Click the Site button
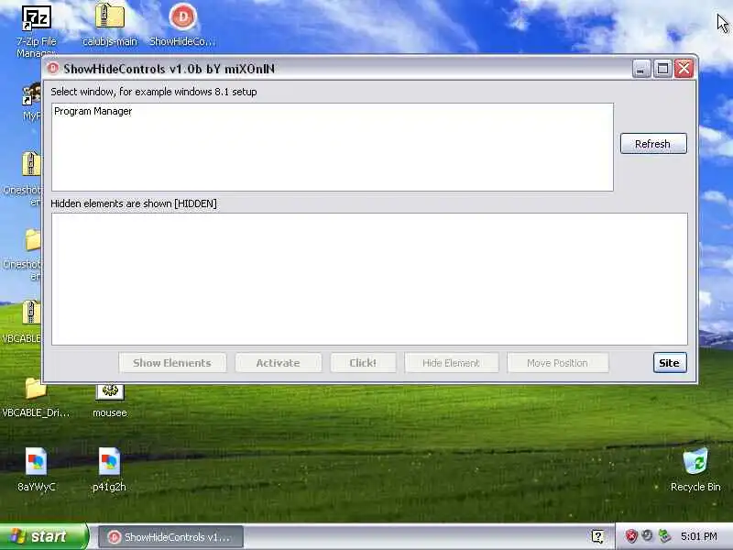This screenshot has height=550, width=733. 670,363
